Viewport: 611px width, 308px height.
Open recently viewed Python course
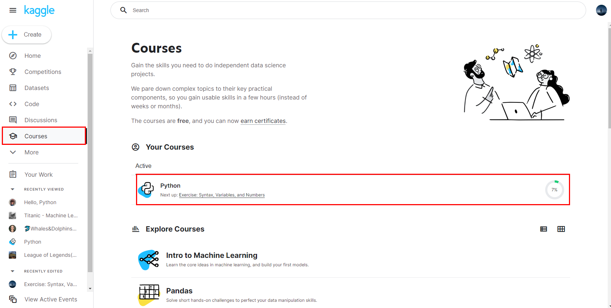[x=33, y=242]
